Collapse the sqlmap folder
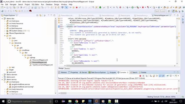 pos(25,57)
